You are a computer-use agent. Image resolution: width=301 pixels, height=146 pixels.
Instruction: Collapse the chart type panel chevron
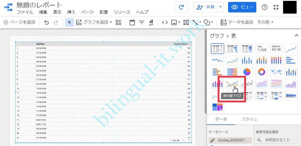(296, 36)
